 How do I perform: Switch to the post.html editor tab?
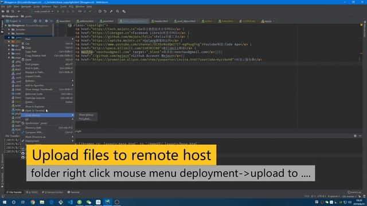click(108, 21)
